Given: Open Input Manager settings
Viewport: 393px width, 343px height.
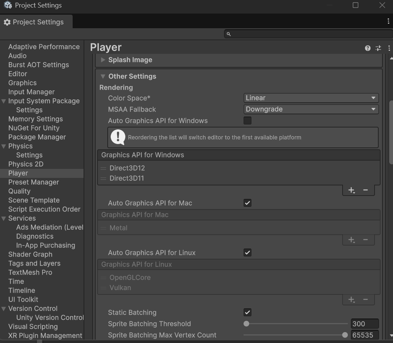Looking at the screenshot, I should (x=31, y=92).
